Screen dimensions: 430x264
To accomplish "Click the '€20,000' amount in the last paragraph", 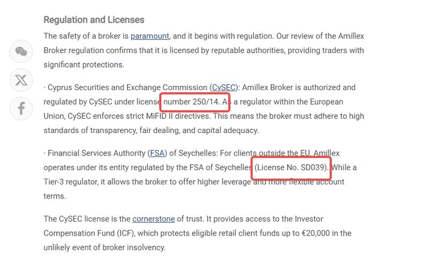I will [316, 233].
